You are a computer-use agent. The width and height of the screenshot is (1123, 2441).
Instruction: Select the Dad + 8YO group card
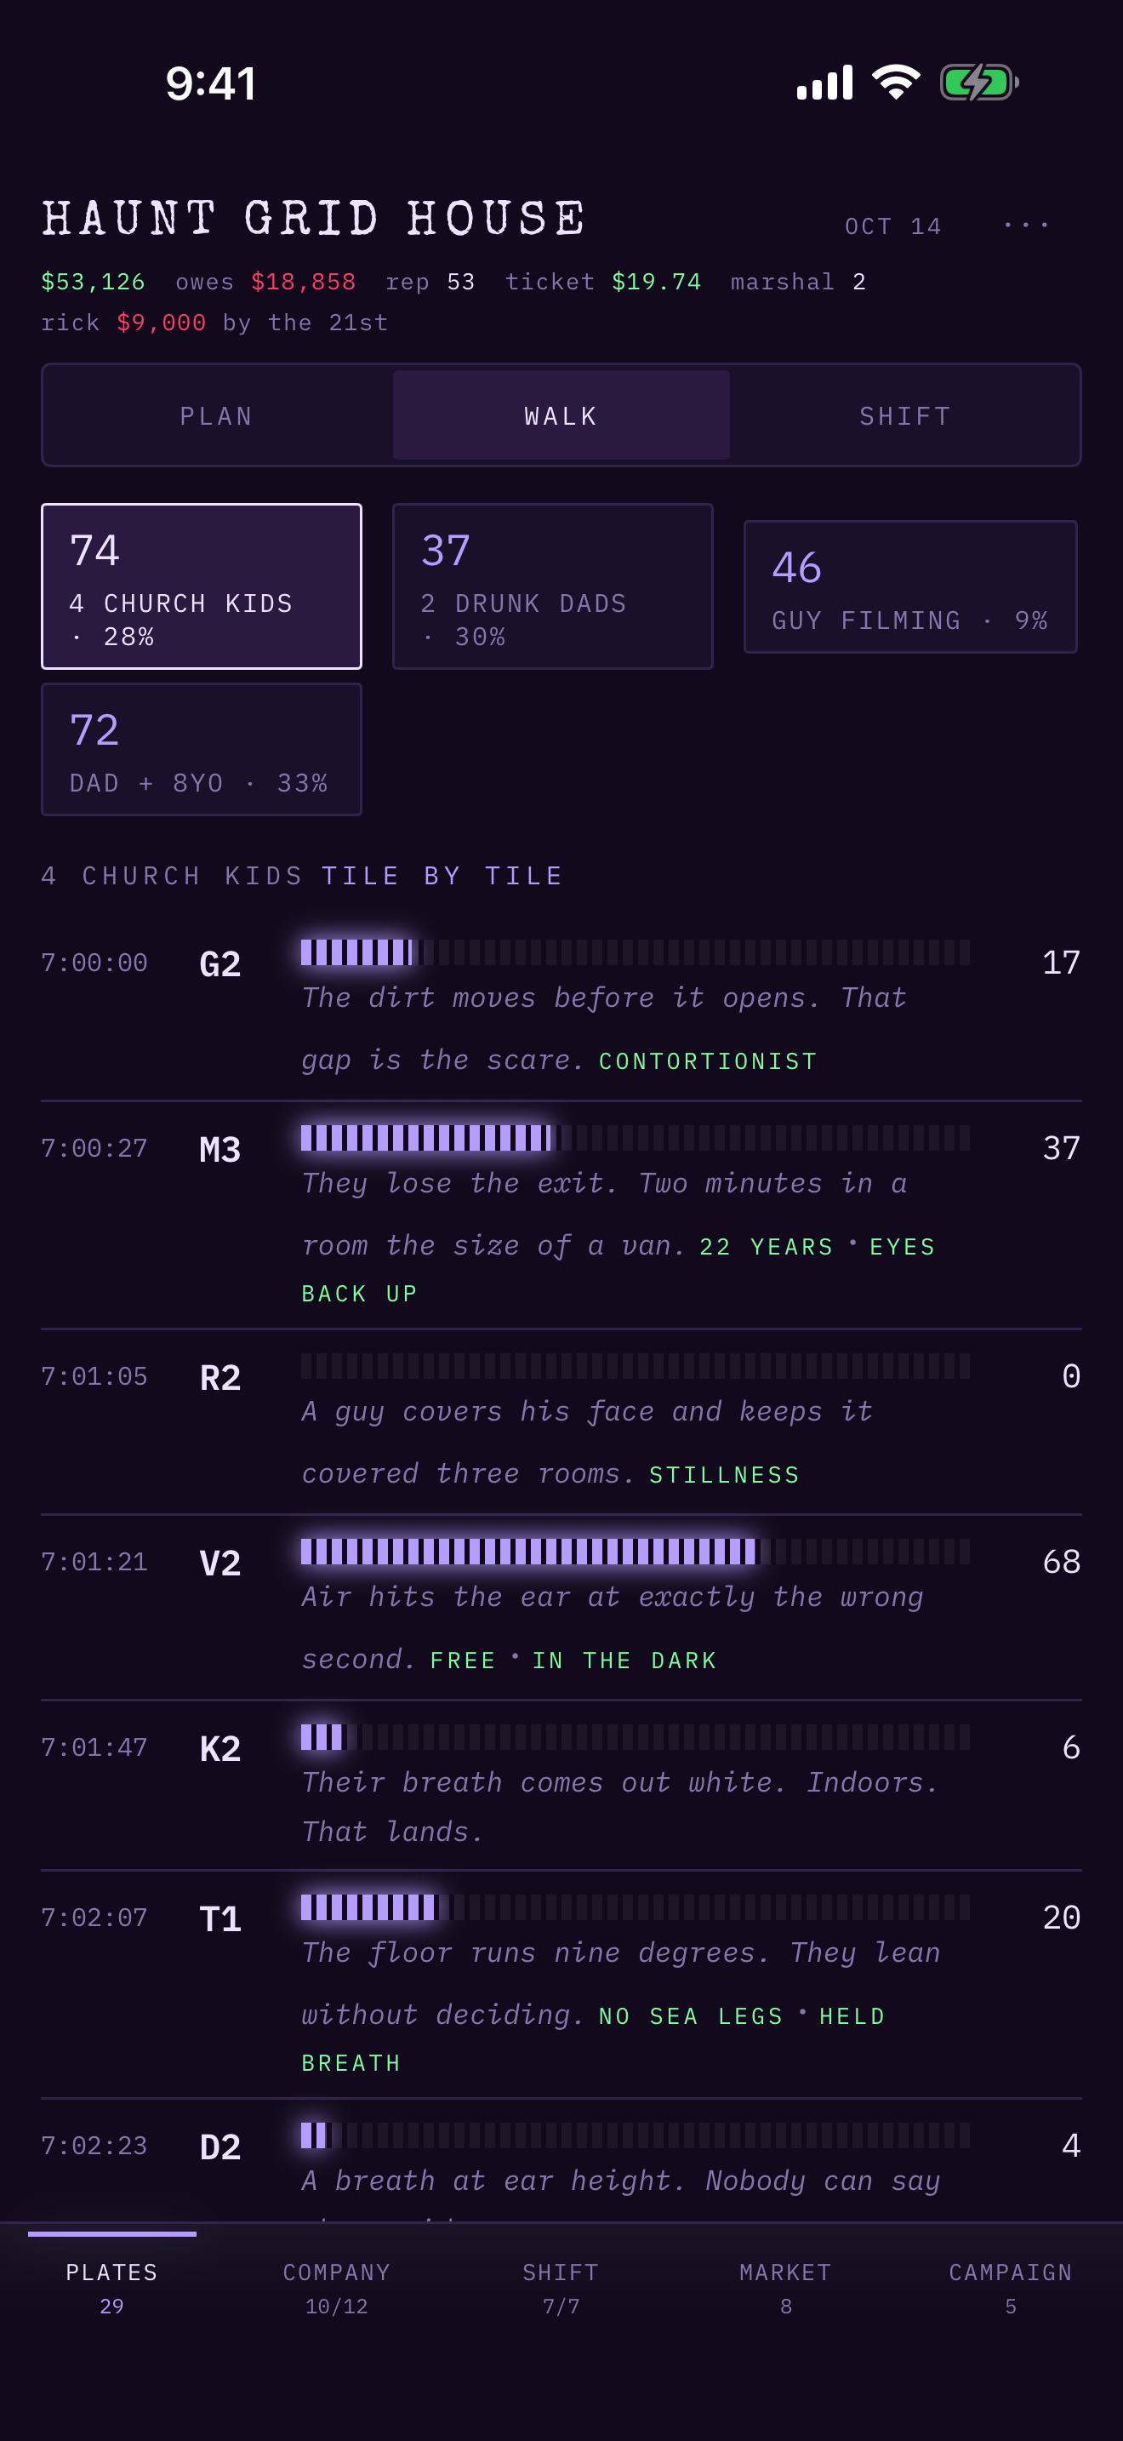(202, 750)
